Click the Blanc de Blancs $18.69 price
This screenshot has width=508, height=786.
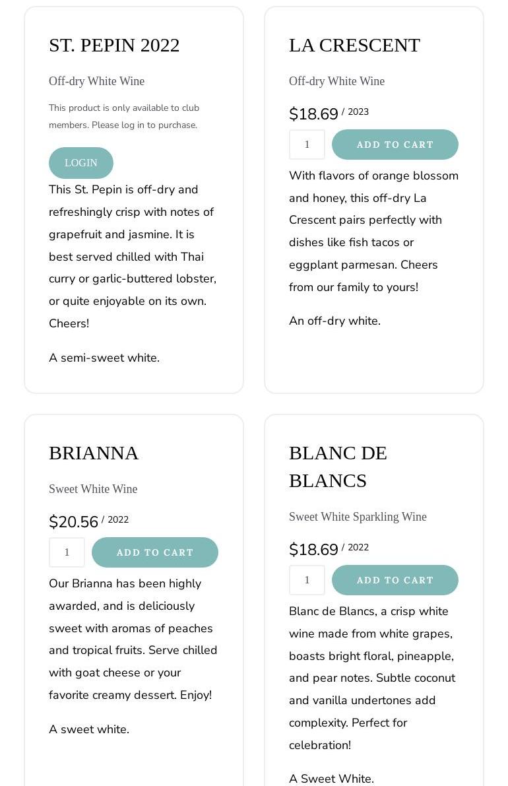pos(313,550)
